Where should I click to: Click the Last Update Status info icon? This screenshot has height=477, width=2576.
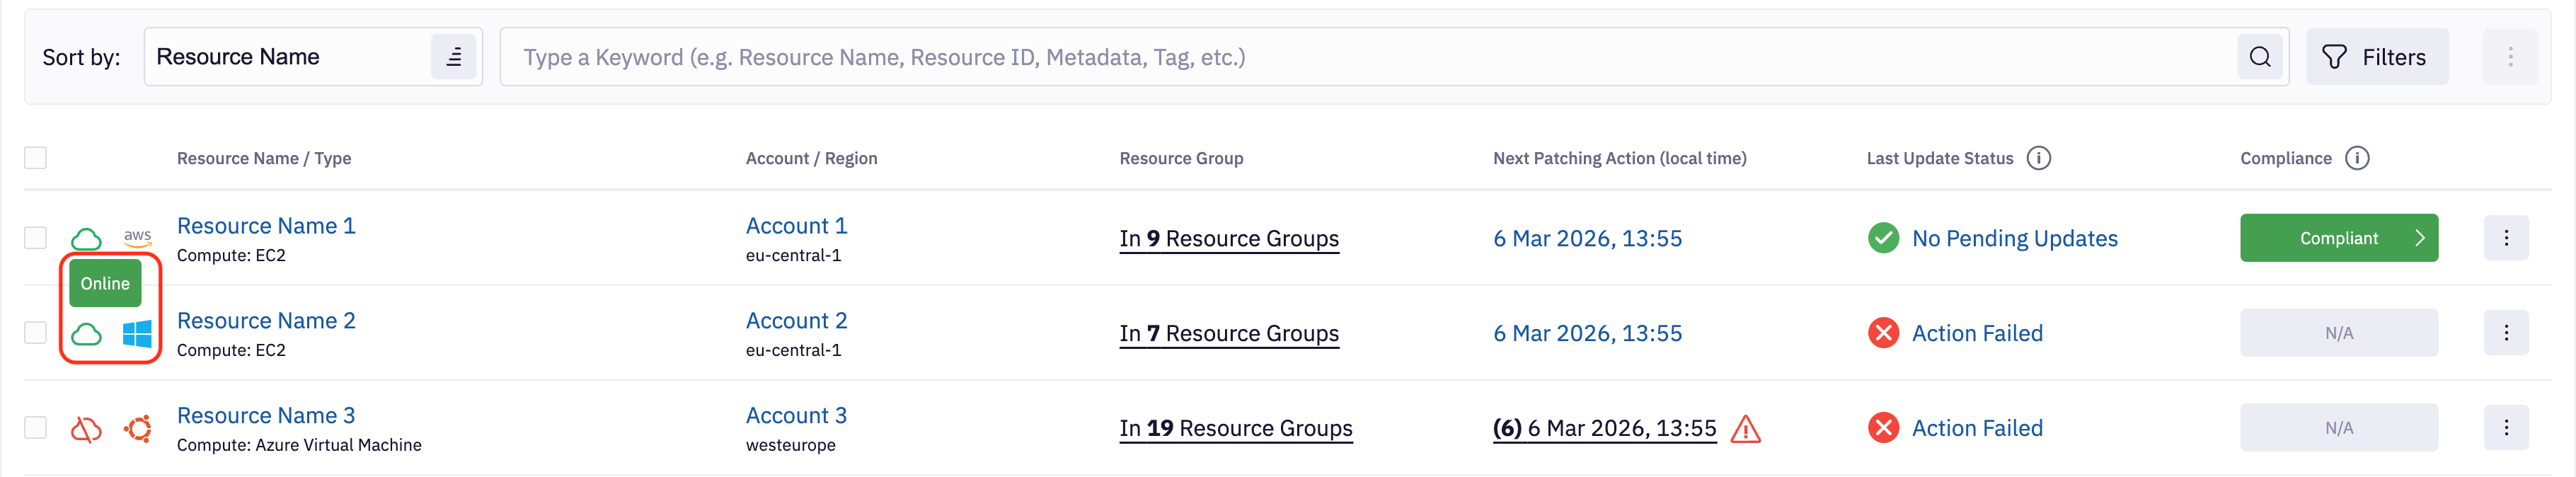(2038, 158)
